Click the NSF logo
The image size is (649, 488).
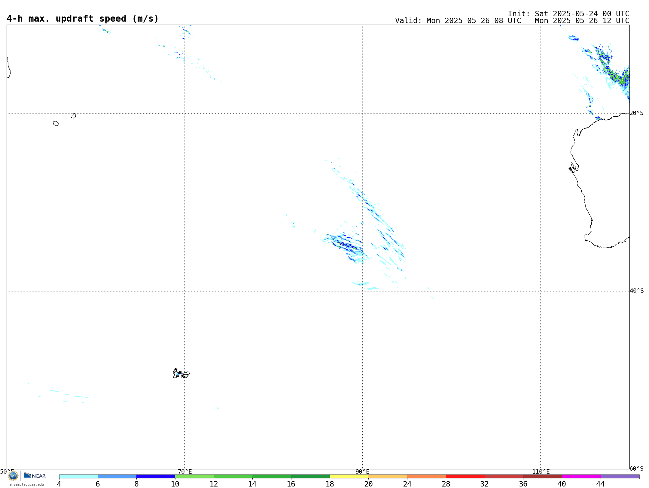(x=13, y=476)
